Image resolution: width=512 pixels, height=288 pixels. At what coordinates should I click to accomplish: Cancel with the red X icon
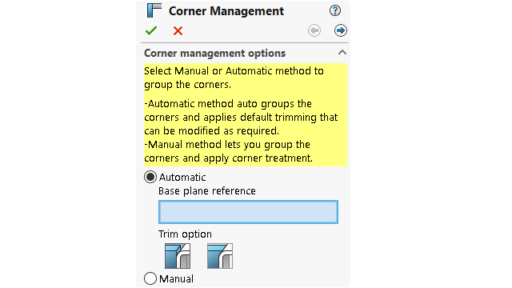[178, 30]
